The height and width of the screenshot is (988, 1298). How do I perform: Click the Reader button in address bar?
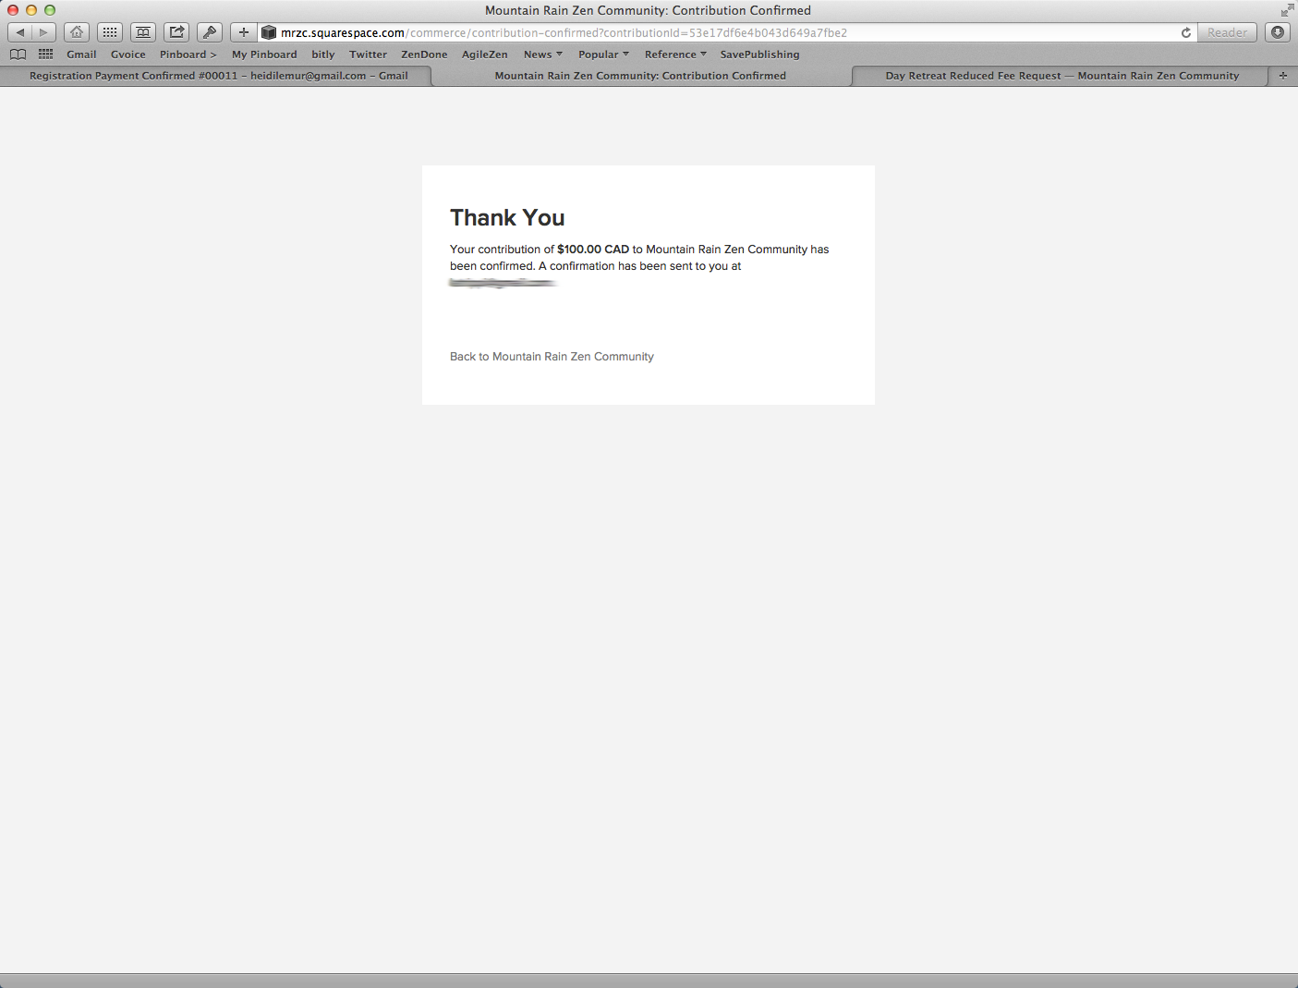(x=1227, y=32)
